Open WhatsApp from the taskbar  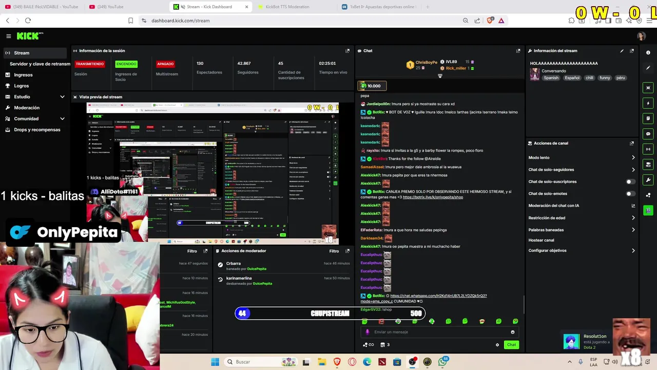coord(442,362)
